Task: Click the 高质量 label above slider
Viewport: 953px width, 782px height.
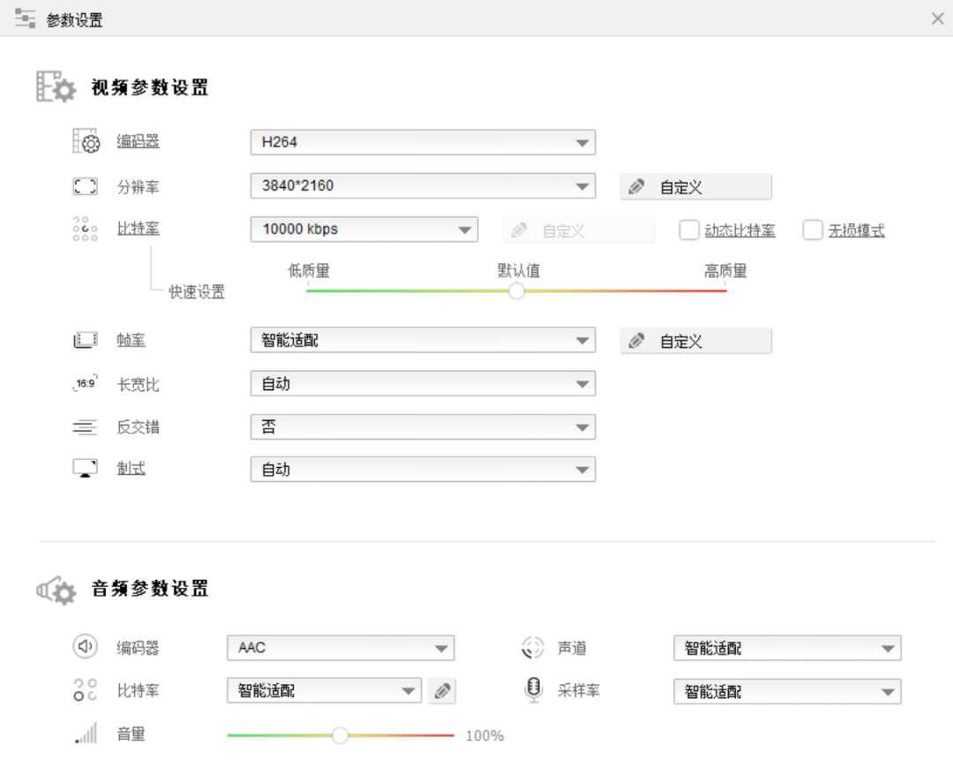Action: tap(725, 271)
